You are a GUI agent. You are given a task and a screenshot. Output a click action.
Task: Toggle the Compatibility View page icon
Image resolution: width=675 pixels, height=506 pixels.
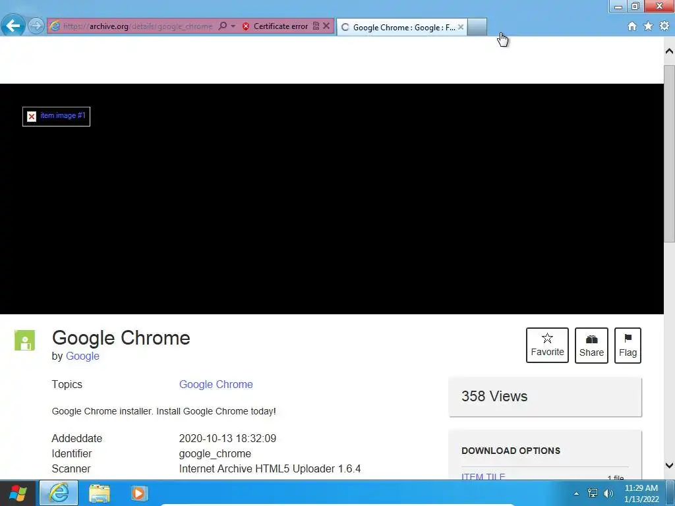point(316,26)
